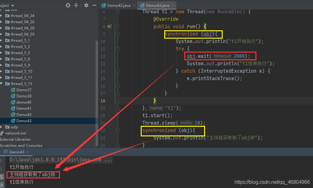Click the collapse all icon in Project panel

pyautogui.click(x=76, y=5)
